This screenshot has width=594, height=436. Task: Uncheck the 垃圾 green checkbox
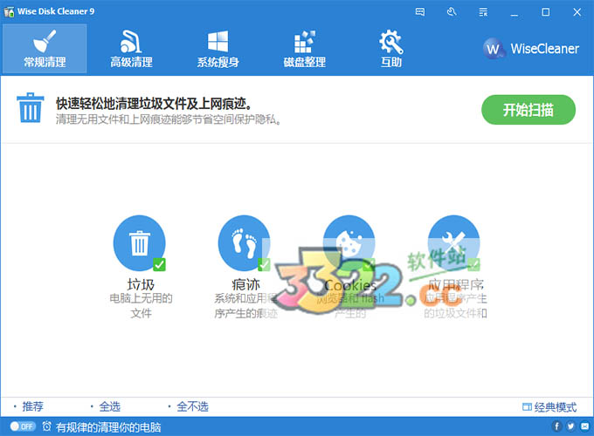(x=159, y=264)
